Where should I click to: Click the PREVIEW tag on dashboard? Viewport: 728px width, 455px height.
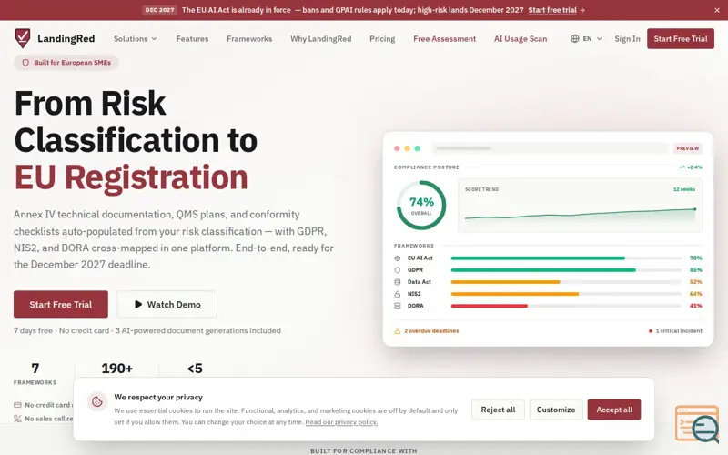[x=688, y=148]
